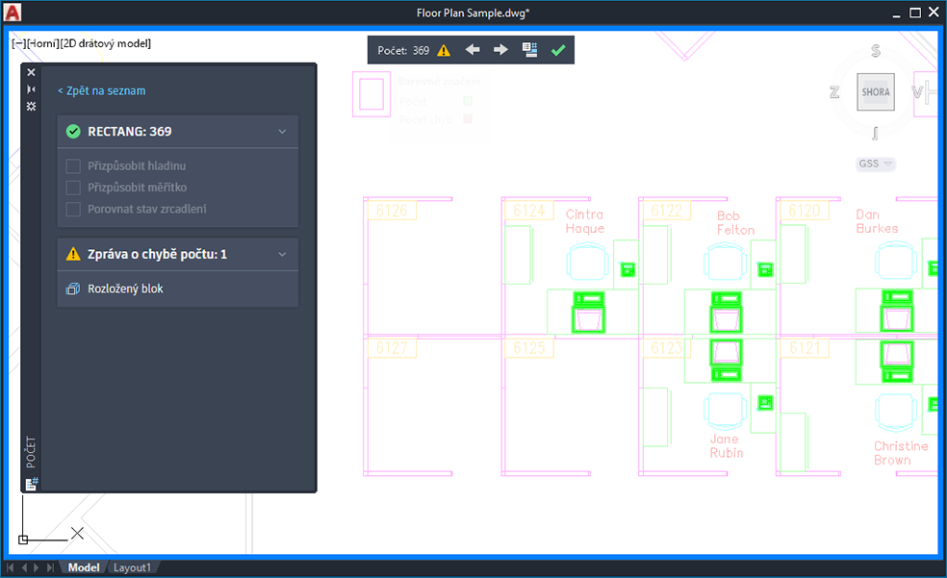Click the Zpět na seznam link
This screenshot has height=578, width=947.
pyautogui.click(x=101, y=90)
